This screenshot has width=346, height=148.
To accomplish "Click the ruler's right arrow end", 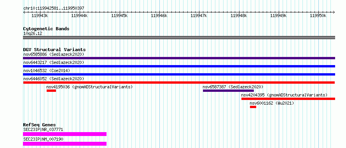I will (334, 12).
